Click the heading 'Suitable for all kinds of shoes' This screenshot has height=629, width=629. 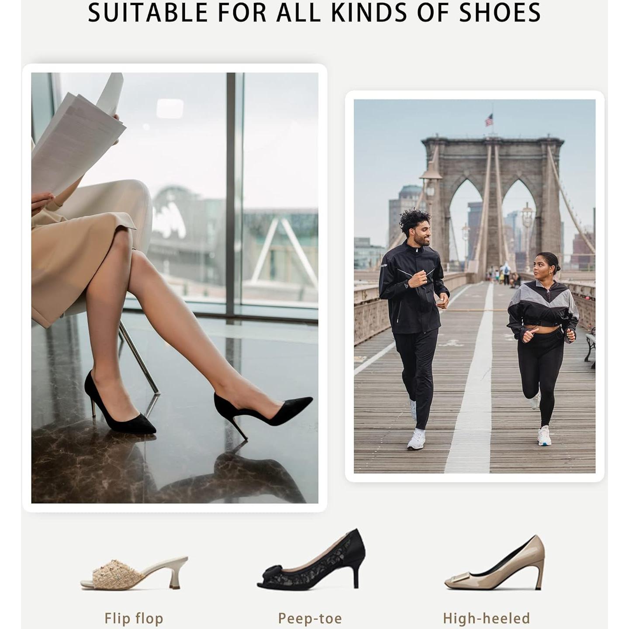pos(314,12)
